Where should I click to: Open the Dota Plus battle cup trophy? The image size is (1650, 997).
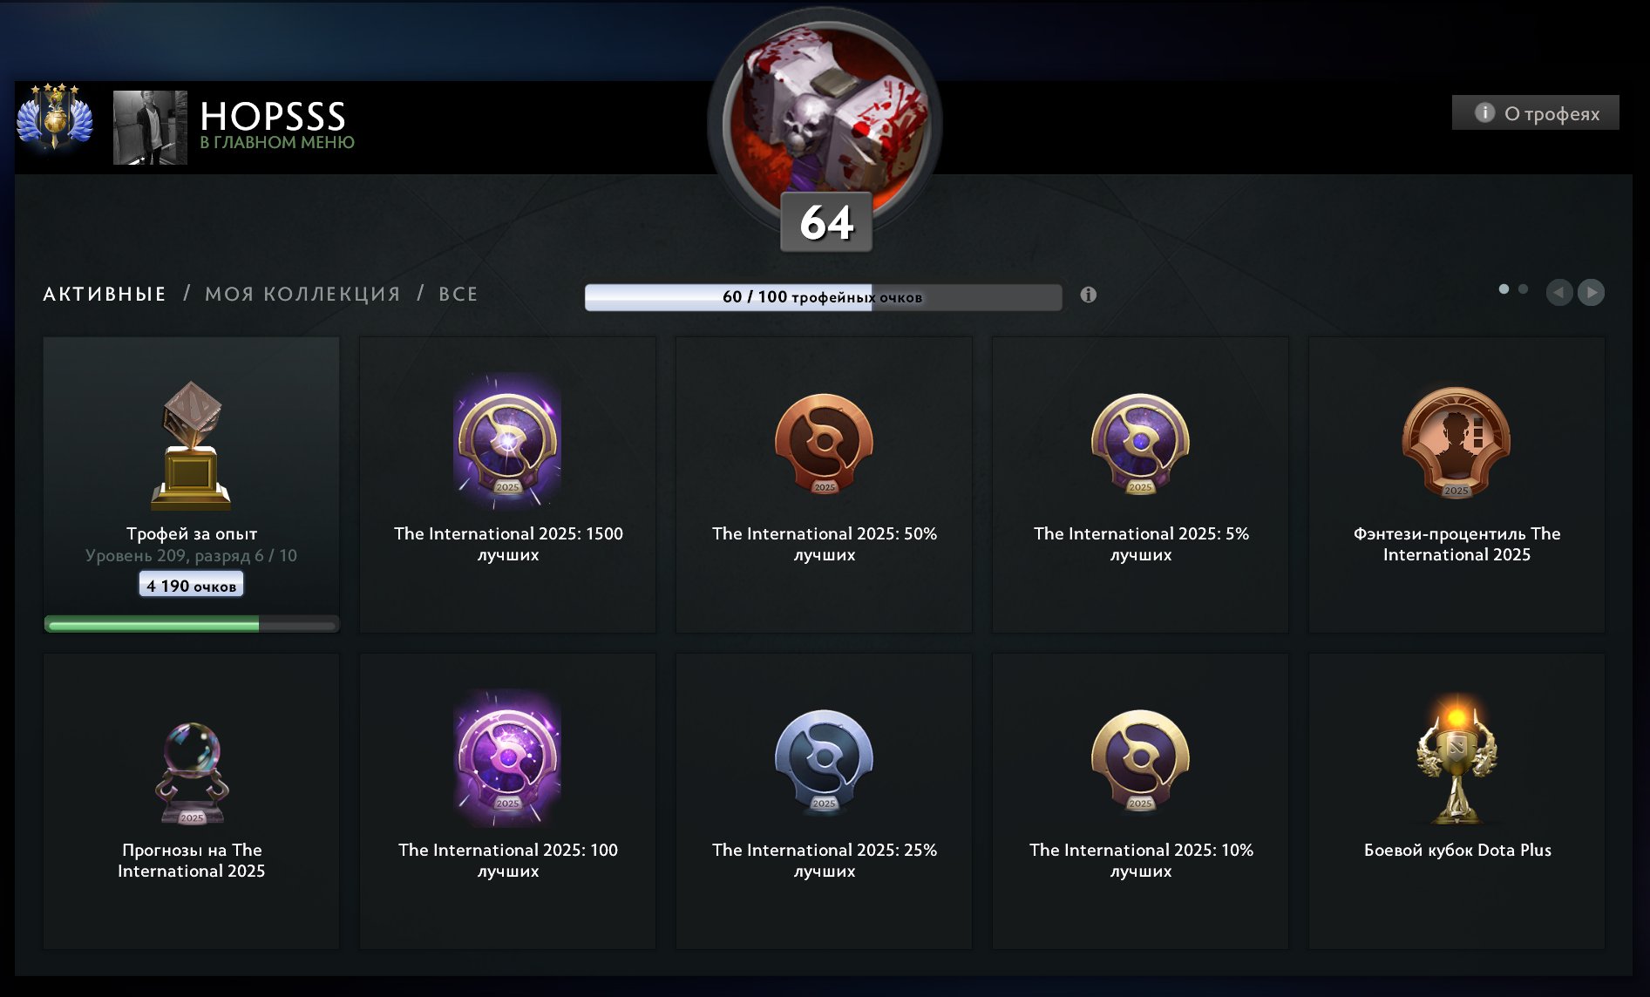pos(1456,759)
